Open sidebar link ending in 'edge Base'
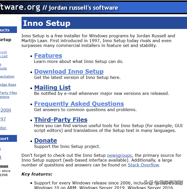 point(8,85)
